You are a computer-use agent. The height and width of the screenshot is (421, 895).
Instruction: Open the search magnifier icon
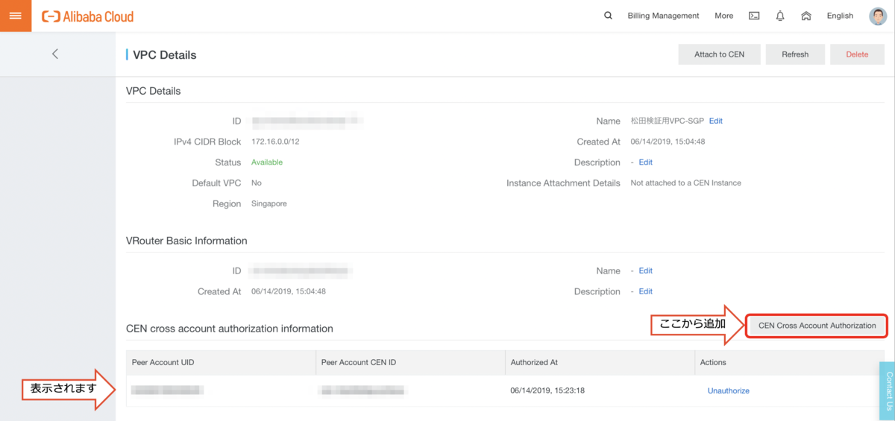coord(608,16)
